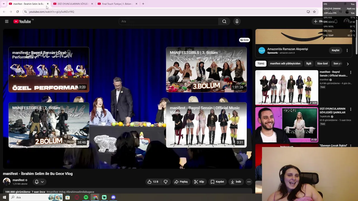The height and width of the screenshot is (201, 358).
Task: Start voice search with the microphone
Action: [237, 21]
